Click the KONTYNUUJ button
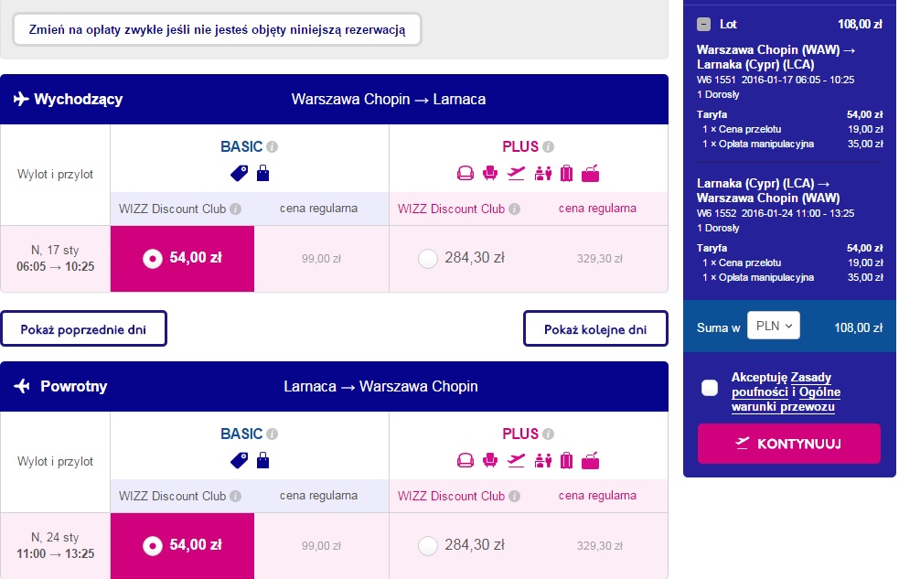Screen dimensions: 899x579 (x=789, y=444)
